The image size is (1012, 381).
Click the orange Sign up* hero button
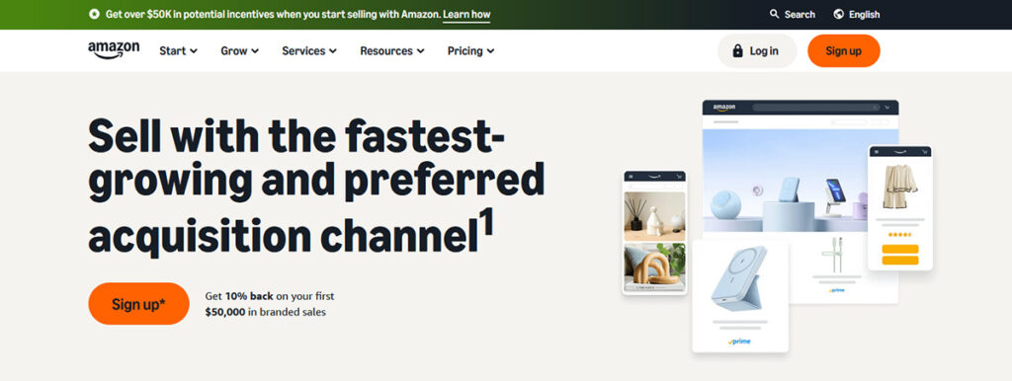pos(138,304)
